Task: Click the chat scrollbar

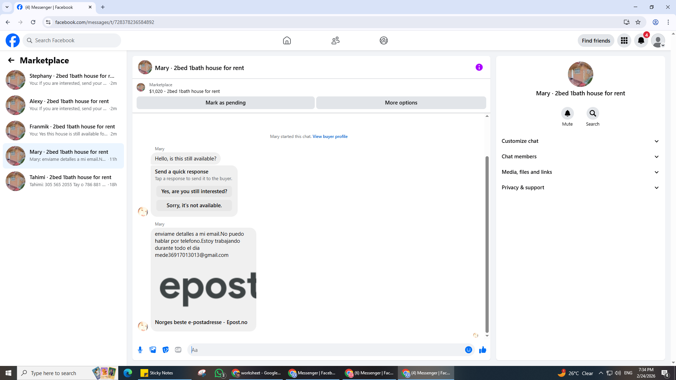Action: (x=487, y=244)
